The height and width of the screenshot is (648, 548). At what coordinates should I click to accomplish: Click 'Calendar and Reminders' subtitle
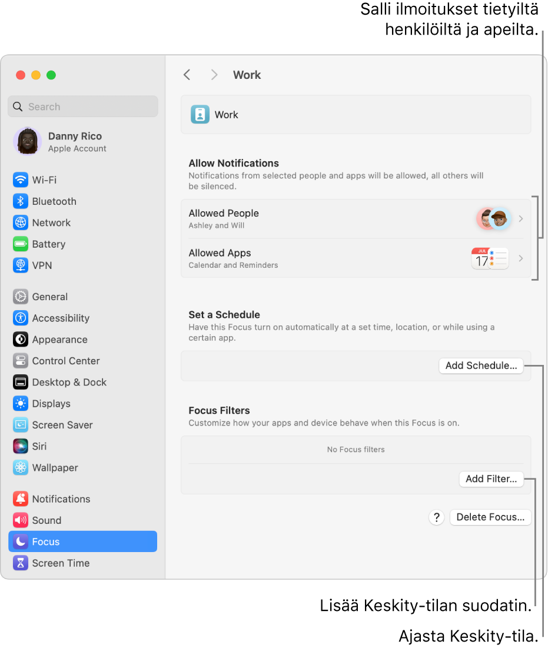click(x=233, y=265)
